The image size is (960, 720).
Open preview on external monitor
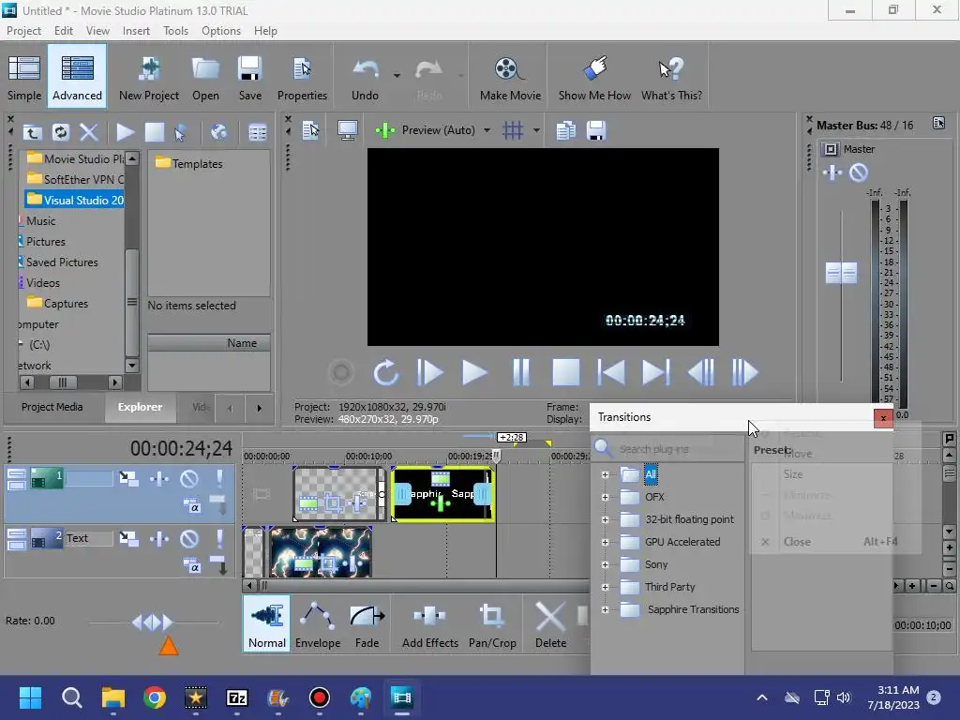click(348, 129)
